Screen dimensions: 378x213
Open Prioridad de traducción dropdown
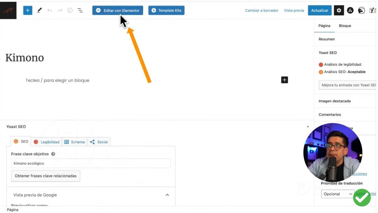click(338, 194)
